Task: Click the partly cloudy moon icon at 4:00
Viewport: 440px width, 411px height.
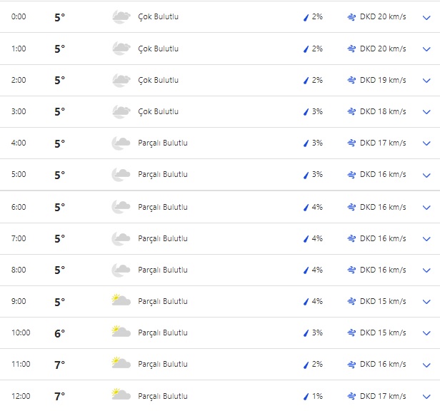Action: click(x=121, y=143)
